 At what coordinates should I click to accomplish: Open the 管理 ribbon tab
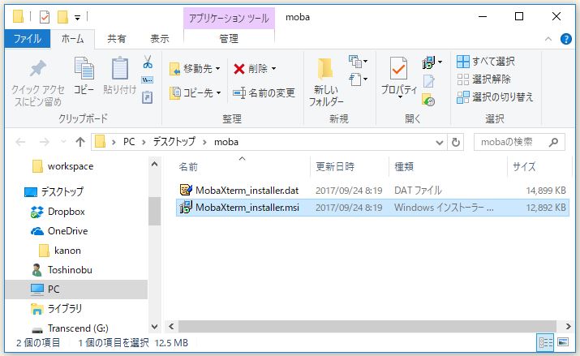coord(229,38)
